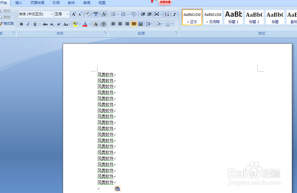Open the Change Case (Aa) dropdown
Image resolution: width=297 pixels, height=193 pixels.
(x=67, y=24)
